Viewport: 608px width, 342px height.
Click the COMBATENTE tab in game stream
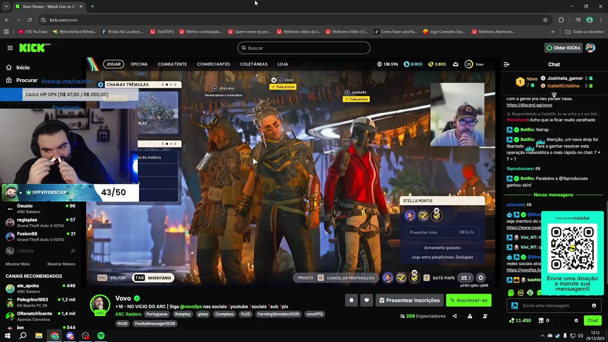tap(172, 64)
